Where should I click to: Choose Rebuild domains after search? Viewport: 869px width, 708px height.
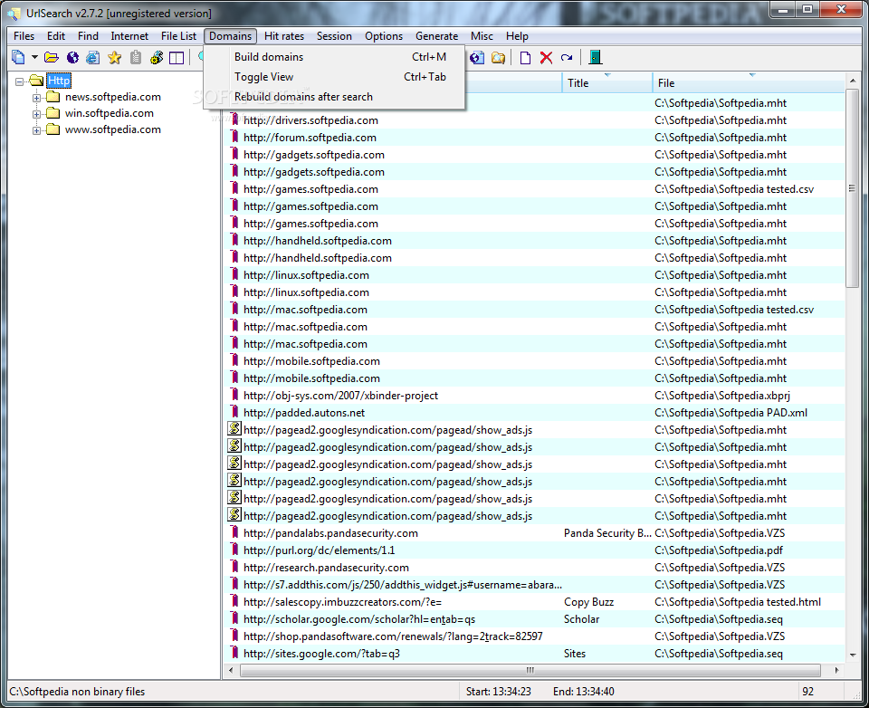(x=335, y=97)
